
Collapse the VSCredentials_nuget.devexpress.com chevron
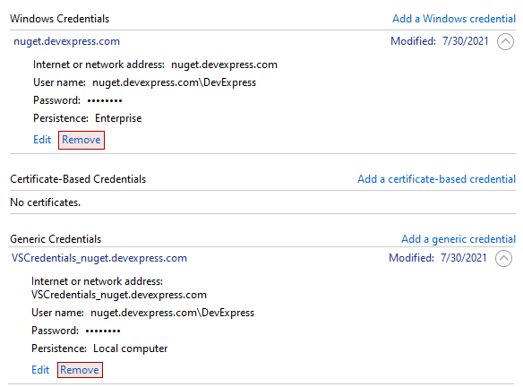pos(503,259)
